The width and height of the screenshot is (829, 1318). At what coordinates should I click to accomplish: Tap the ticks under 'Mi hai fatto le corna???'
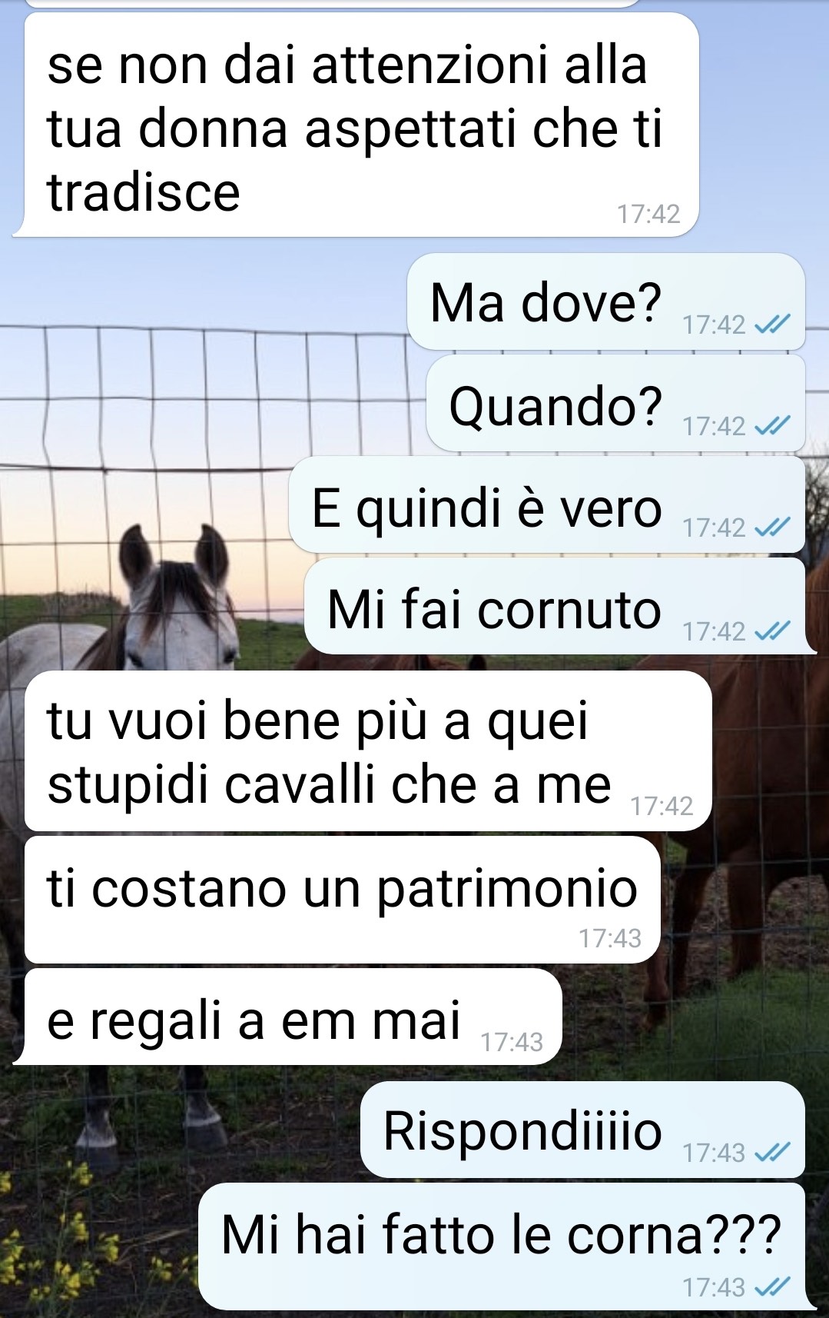(x=771, y=1287)
